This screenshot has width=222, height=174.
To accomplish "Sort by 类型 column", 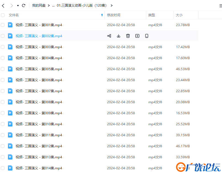I will click(151, 15).
